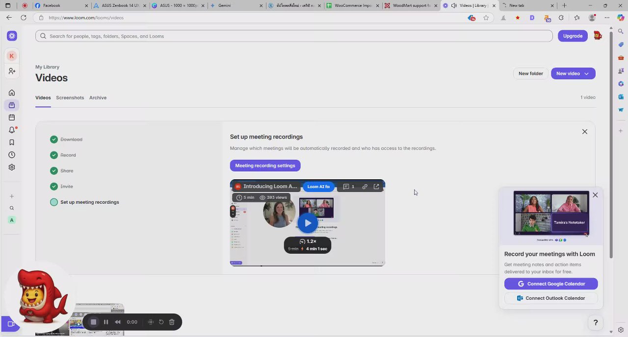Open video in new tab icon
This screenshot has height=337, width=628.
[376, 187]
